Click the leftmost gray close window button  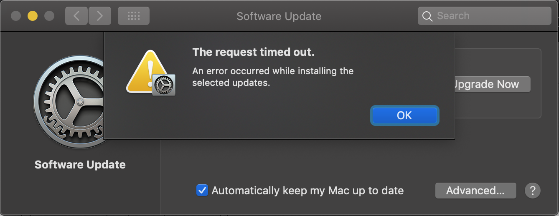click(16, 16)
